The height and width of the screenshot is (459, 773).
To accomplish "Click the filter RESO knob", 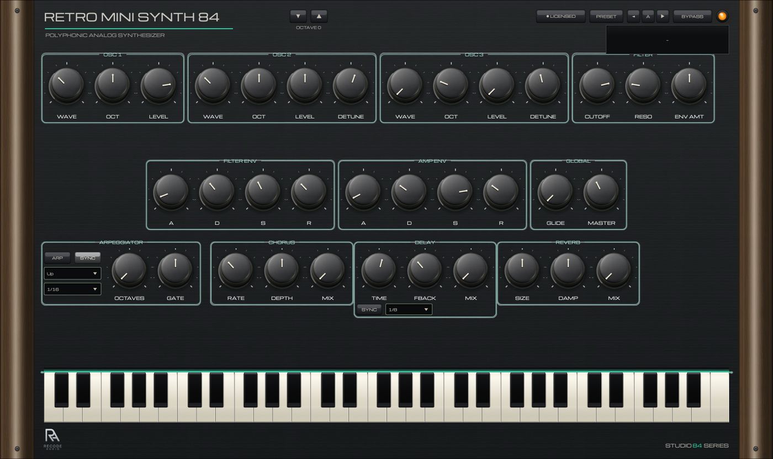I will tap(643, 85).
